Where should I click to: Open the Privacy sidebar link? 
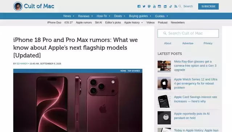point(208,43)
